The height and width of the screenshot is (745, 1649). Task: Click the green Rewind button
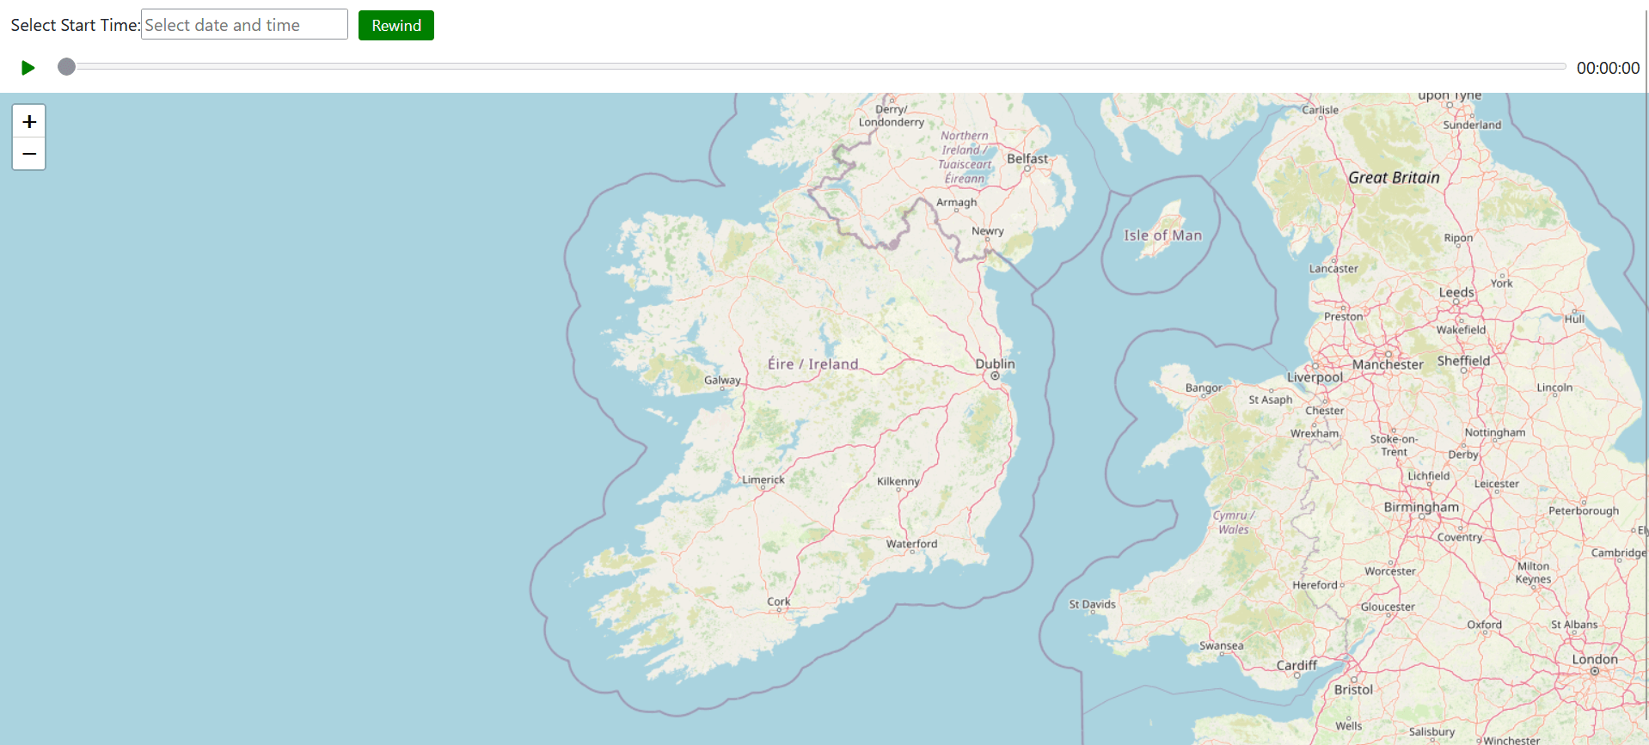click(396, 25)
